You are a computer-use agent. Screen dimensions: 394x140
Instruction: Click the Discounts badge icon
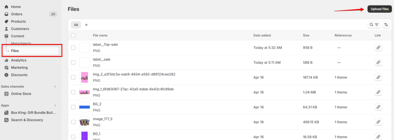tap(7, 75)
